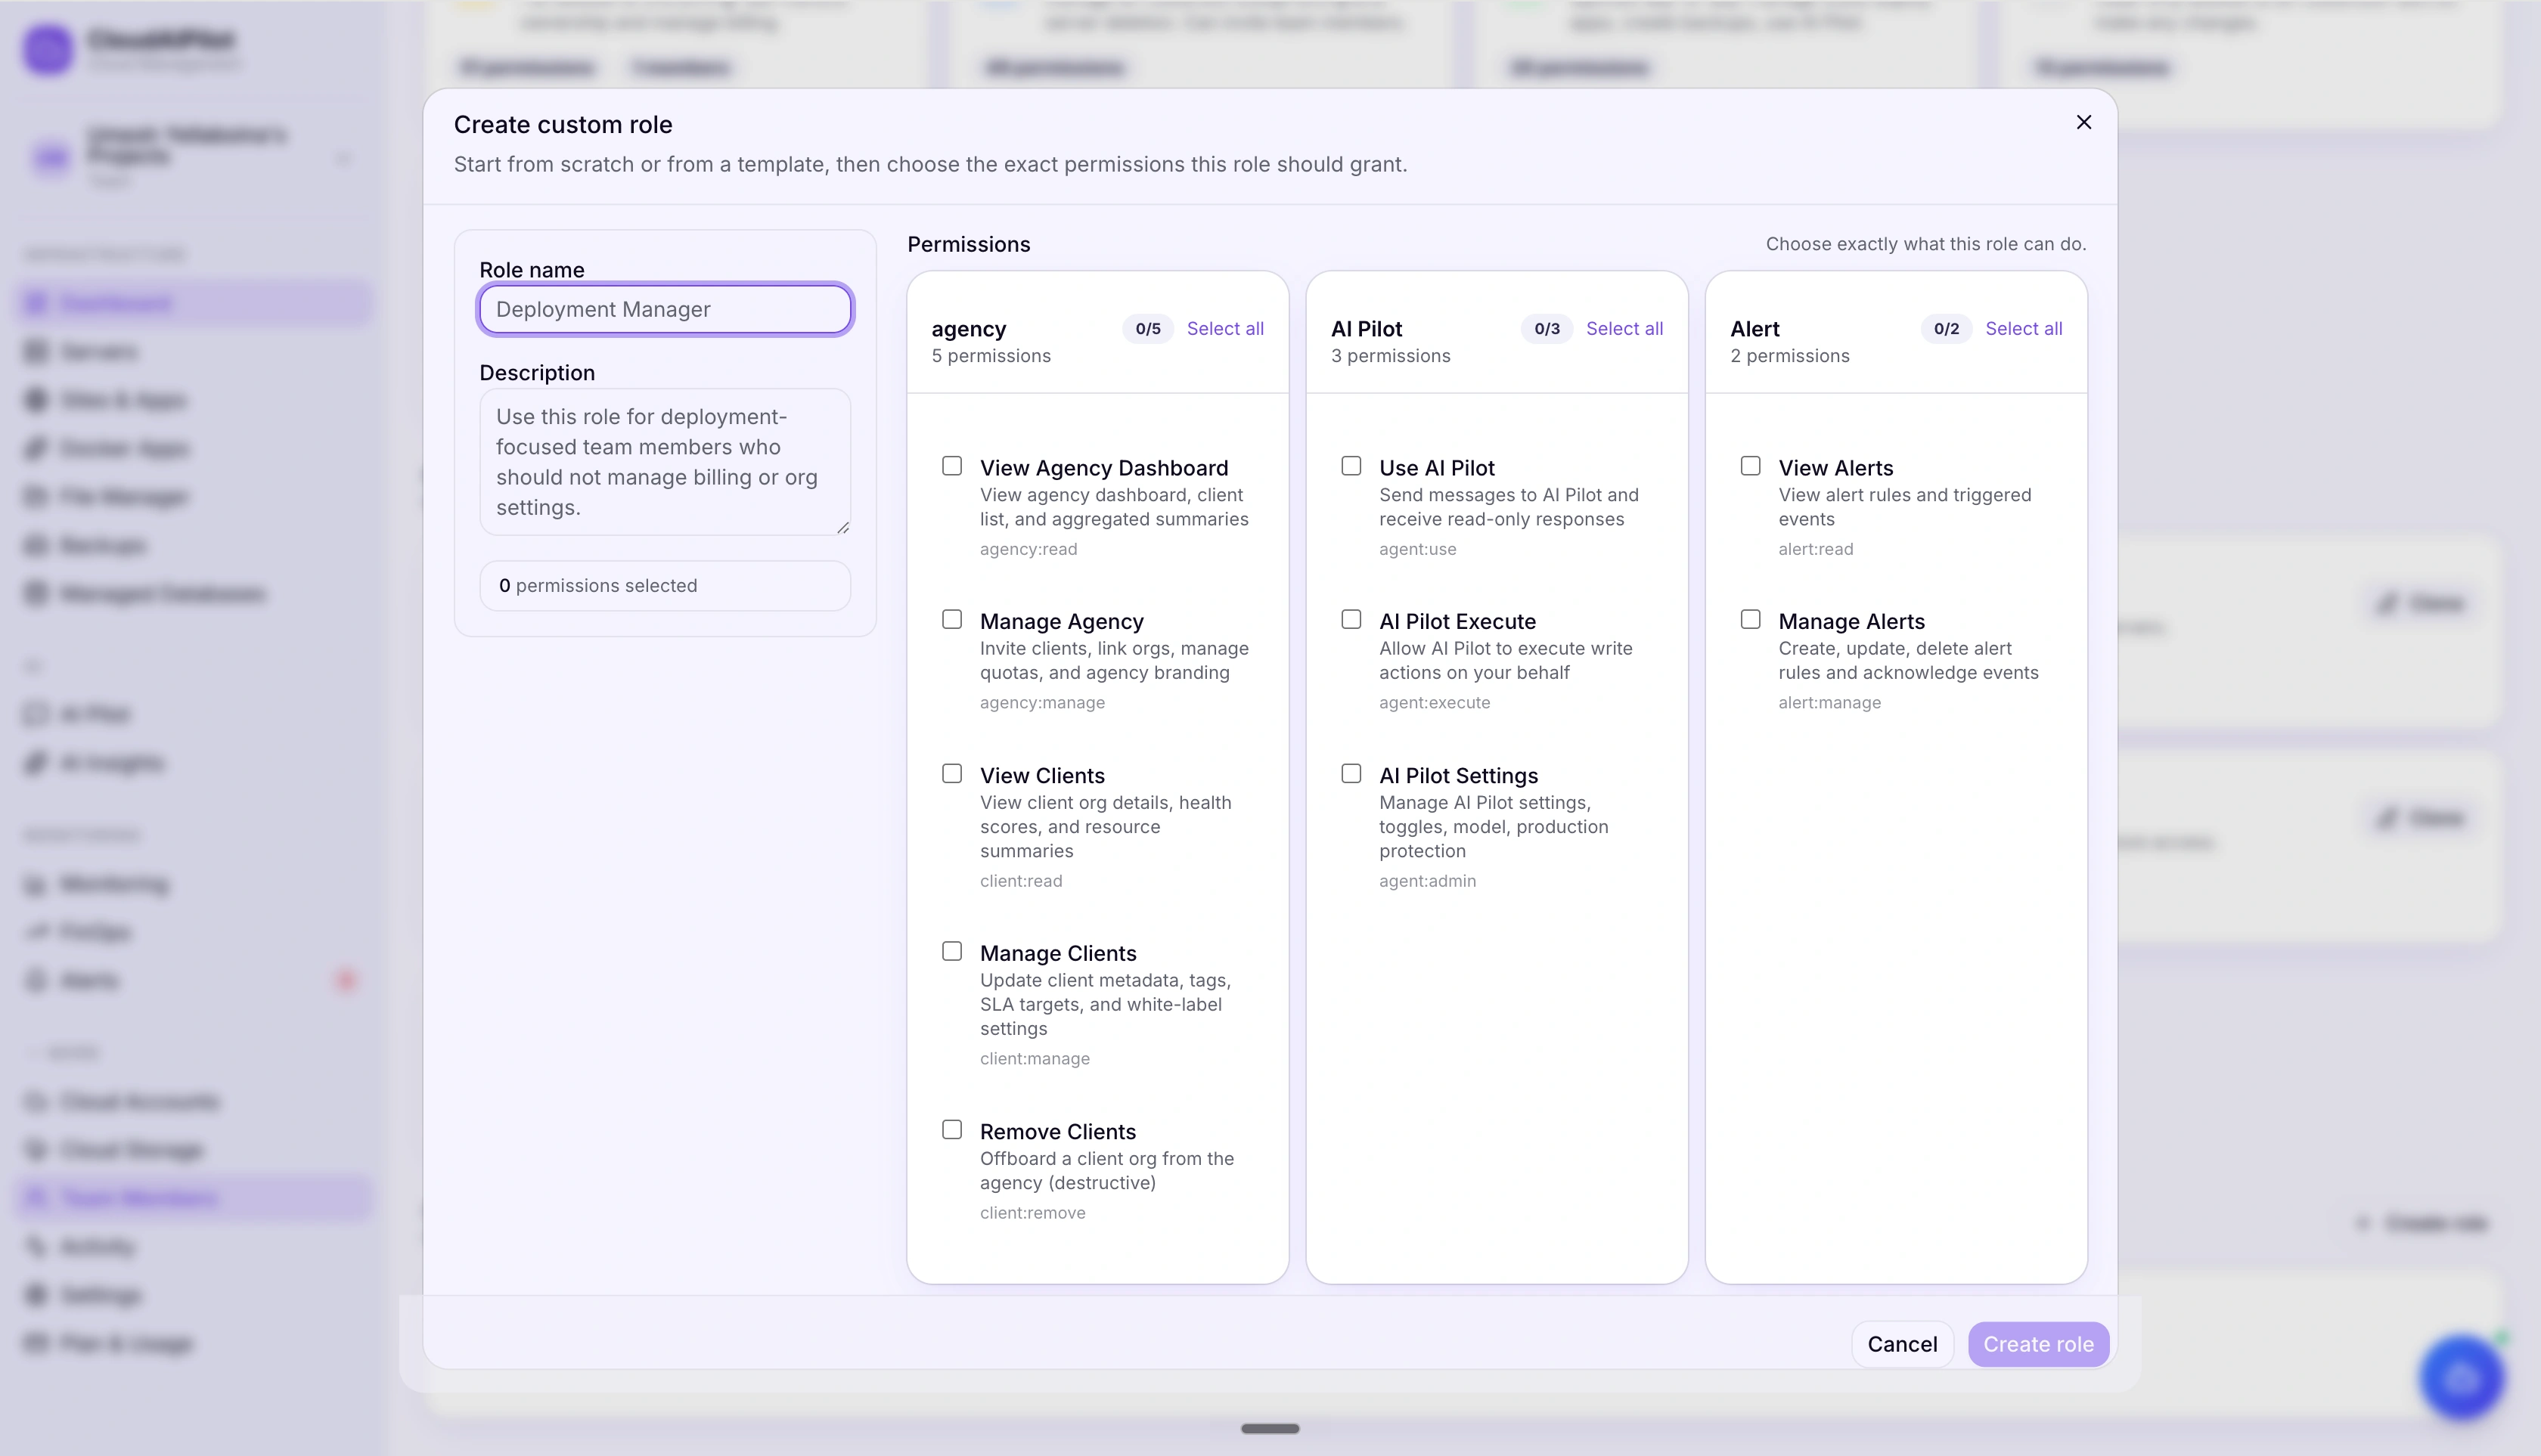
Task: Click 'Choose exactly what this role can do.' text
Action: pyautogui.click(x=1925, y=244)
